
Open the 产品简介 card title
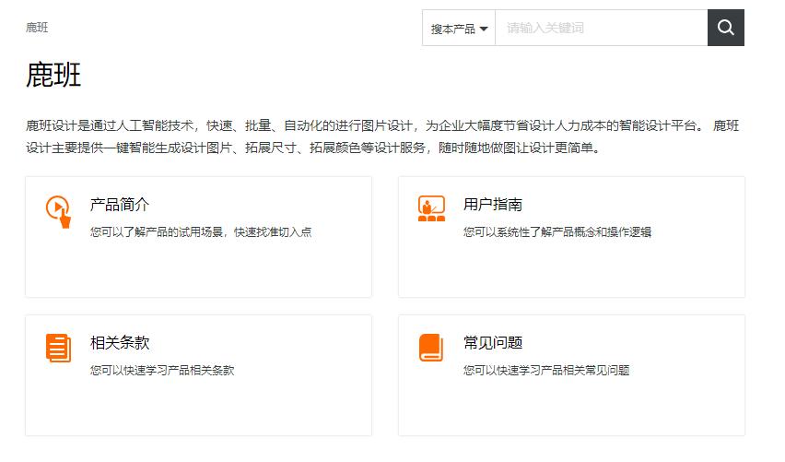120,205
